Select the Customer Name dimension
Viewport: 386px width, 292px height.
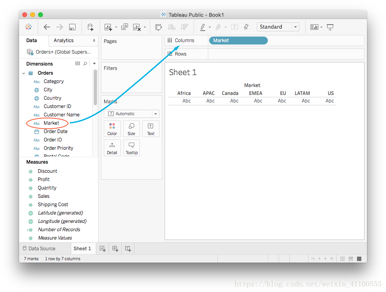coord(62,115)
